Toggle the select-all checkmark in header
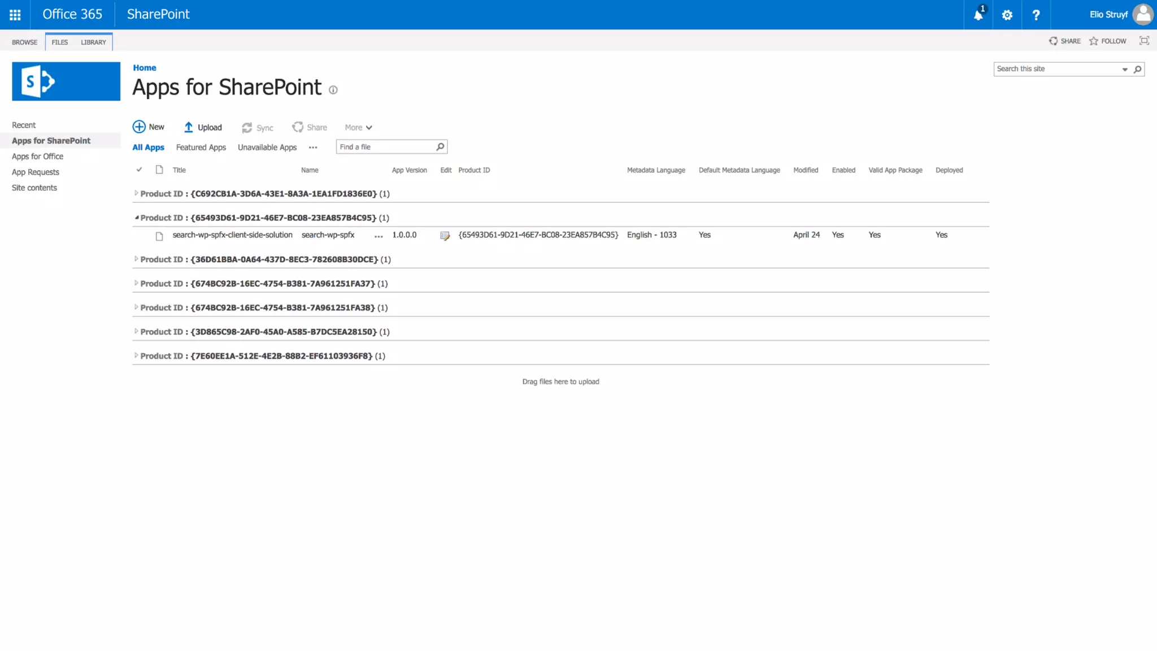This screenshot has height=651, width=1157. pyautogui.click(x=139, y=170)
